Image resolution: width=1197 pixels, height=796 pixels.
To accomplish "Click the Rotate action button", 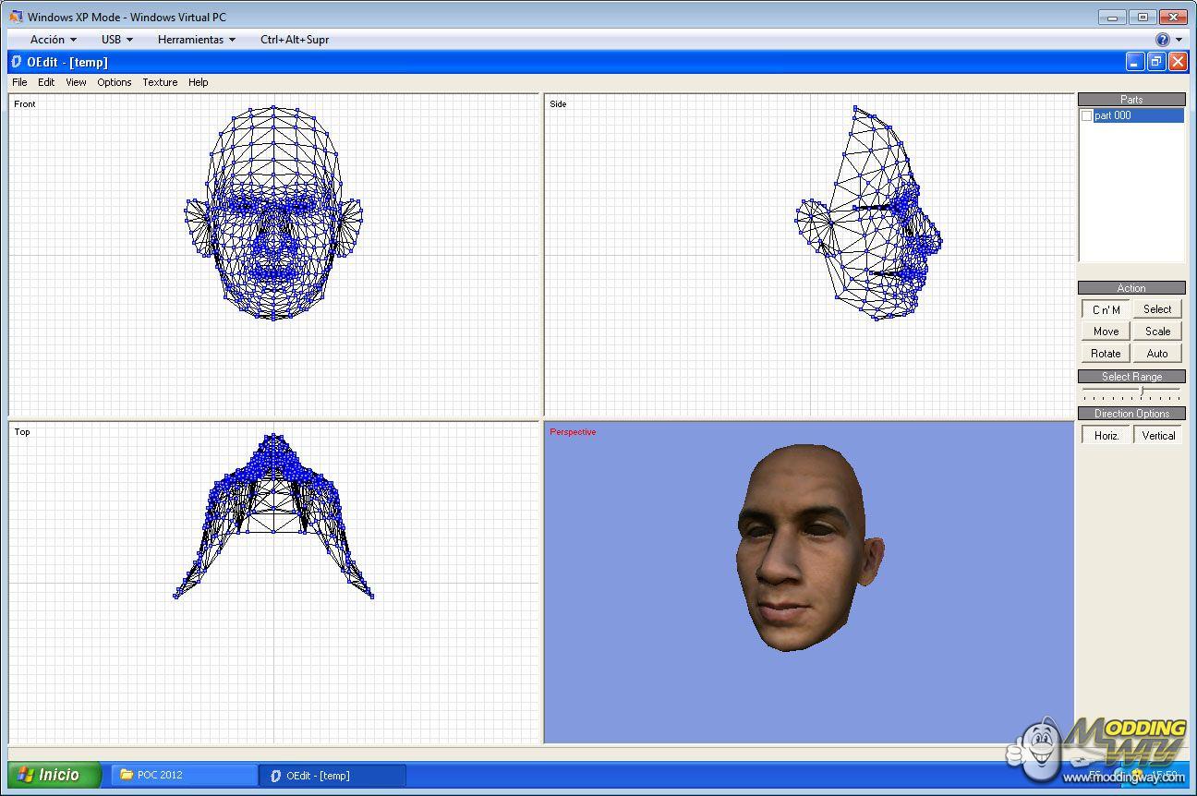I will click(1106, 353).
